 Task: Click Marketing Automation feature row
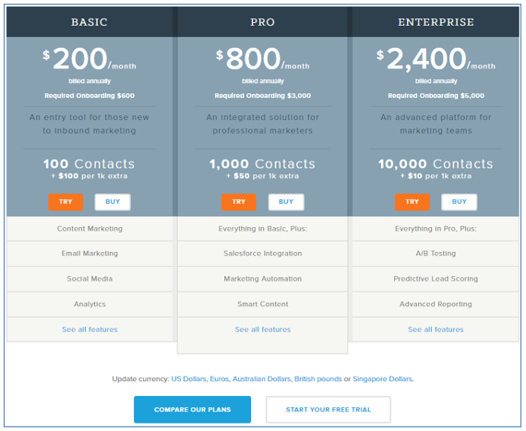tap(263, 279)
